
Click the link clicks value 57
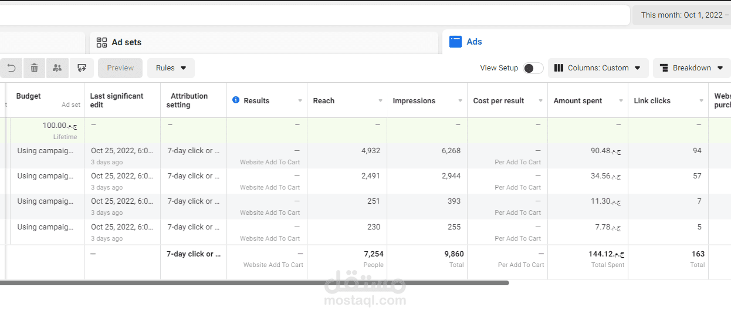point(697,176)
